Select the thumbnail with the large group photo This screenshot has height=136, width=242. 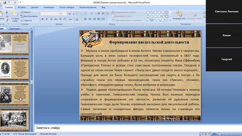(x=14, y=119)
